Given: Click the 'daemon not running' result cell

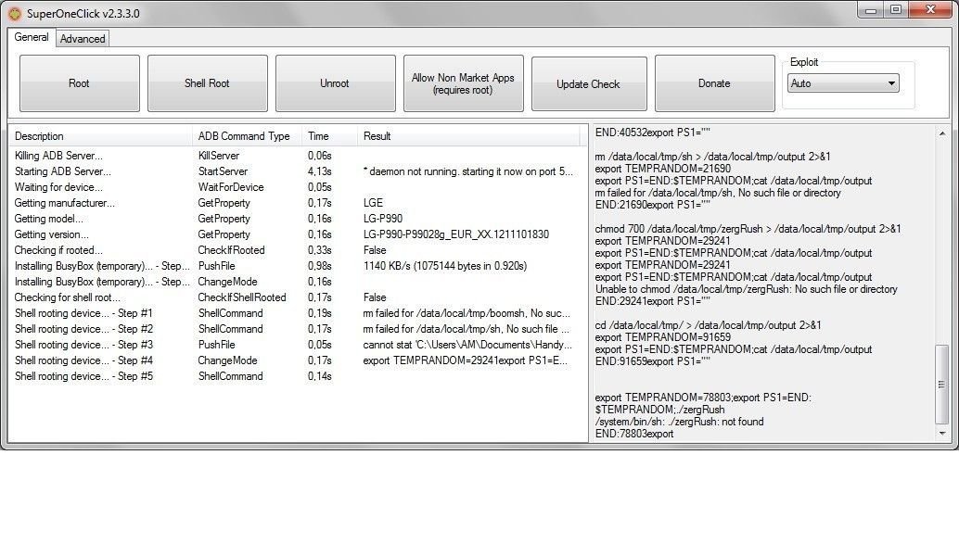Looking at the screenshot, I should [467, 171].
